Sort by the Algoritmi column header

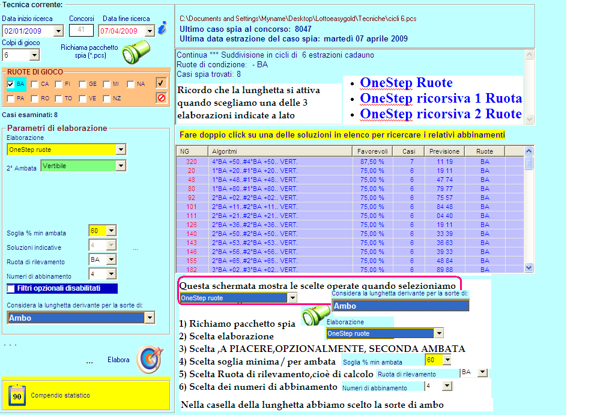280,151
